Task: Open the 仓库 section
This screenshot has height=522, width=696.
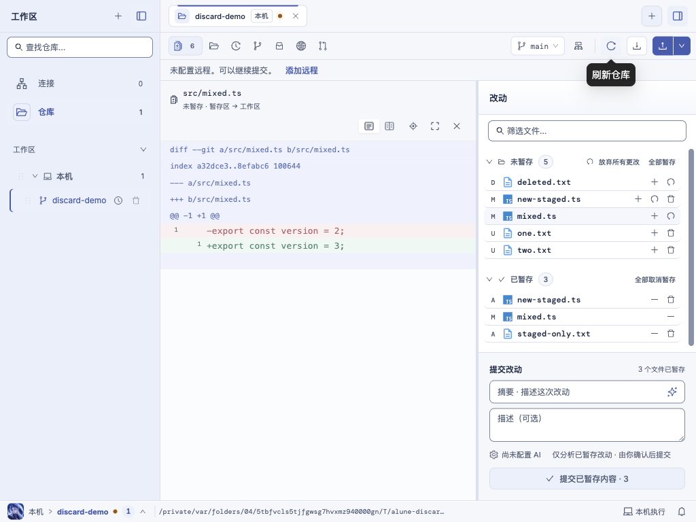Action: tap(80, 112)
